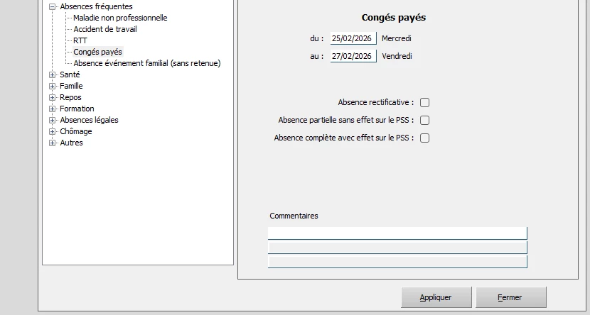The image size is (590, 315).
Task: Expand the Autres tree node
Action: 53,143
